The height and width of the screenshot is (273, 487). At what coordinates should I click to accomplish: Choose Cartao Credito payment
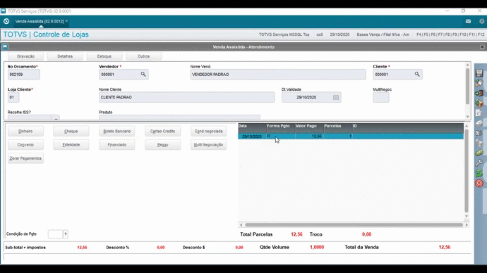[163, 132]
